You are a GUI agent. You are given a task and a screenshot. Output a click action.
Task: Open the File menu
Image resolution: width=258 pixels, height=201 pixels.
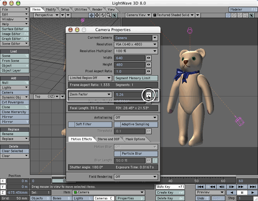coord(15,9)
